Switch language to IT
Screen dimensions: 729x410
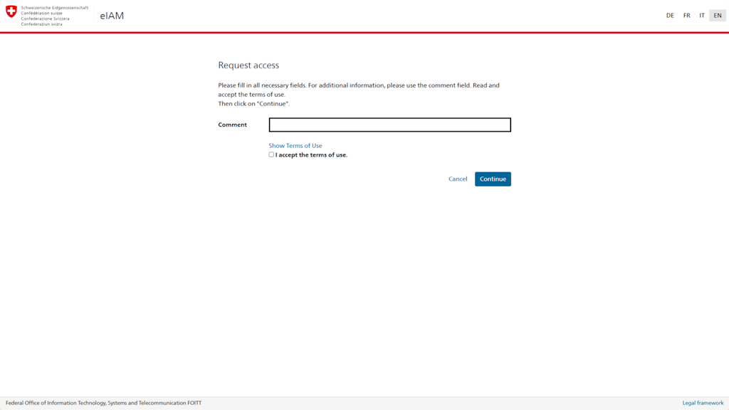click(702, 14)
